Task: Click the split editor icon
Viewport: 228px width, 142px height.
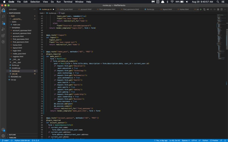Action: [221, 9]
